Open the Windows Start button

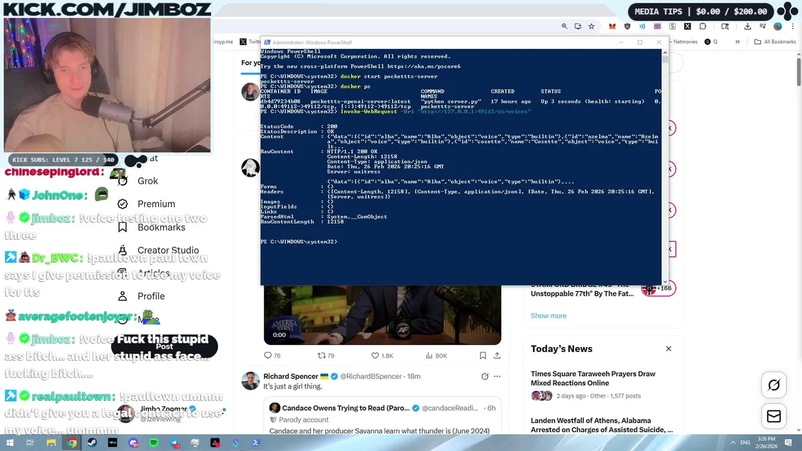(x=10, y=443)
